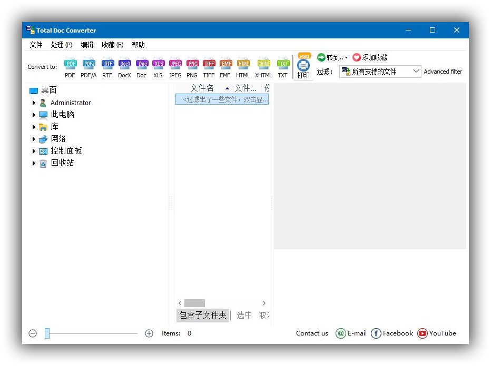Image resolution: width=491 pixels, height=366 pixels.
Task: Open the 编辑 menu
Action: click(x=87, y=45)
